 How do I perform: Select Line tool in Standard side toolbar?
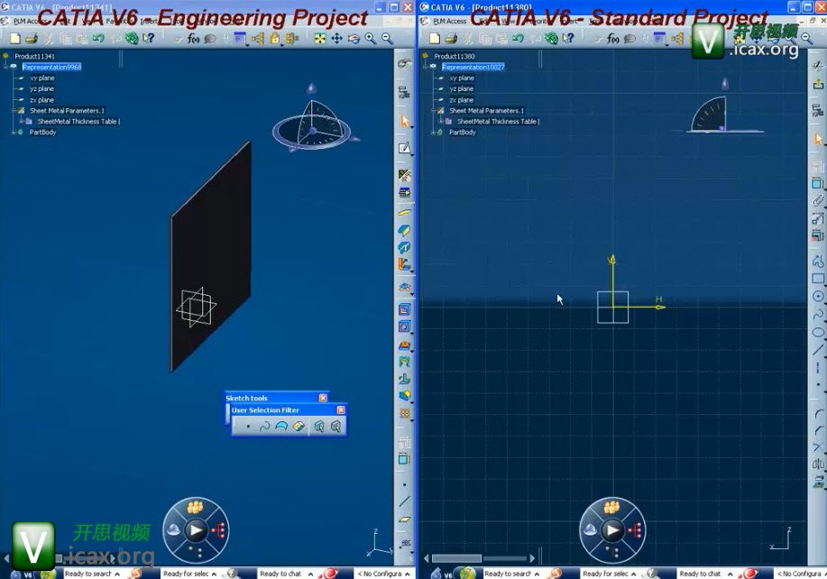(818, 350)
